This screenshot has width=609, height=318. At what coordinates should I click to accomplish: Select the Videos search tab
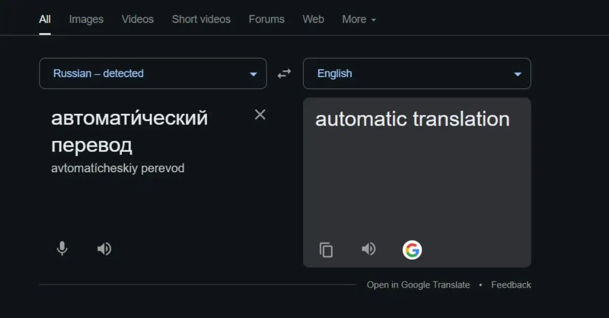click(x=137, y=19)
